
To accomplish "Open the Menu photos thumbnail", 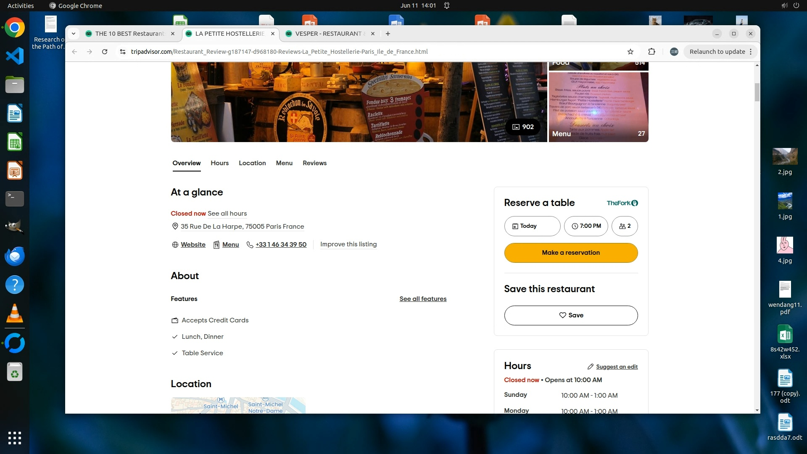I will 598,107.
